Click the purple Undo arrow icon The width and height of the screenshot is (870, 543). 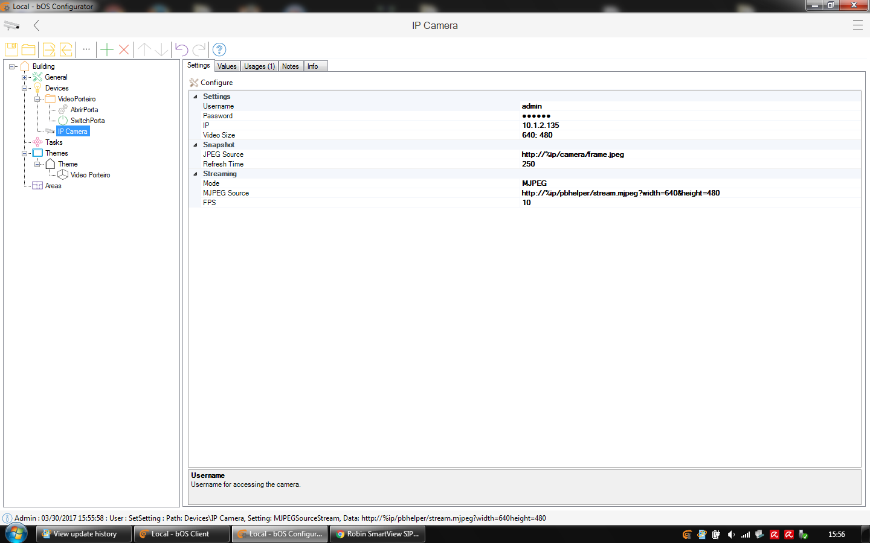click(181, 49)
